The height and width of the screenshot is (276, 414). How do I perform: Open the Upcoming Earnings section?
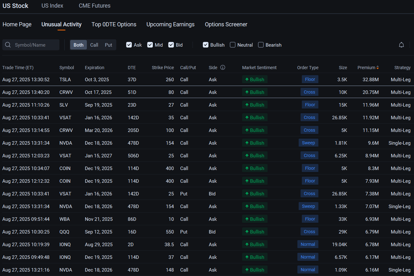[170, 24]
